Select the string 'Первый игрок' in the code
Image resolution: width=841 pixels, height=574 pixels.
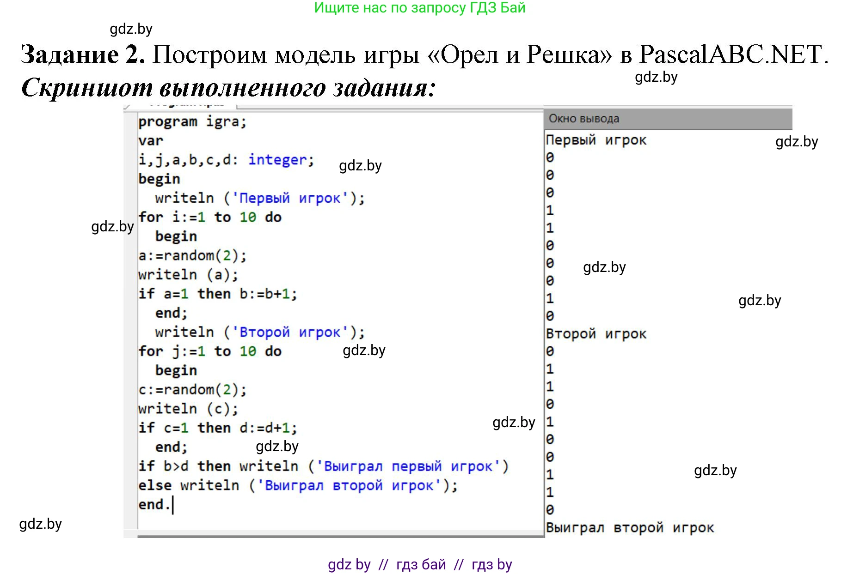pyautogui.click(x=291, y=198)
